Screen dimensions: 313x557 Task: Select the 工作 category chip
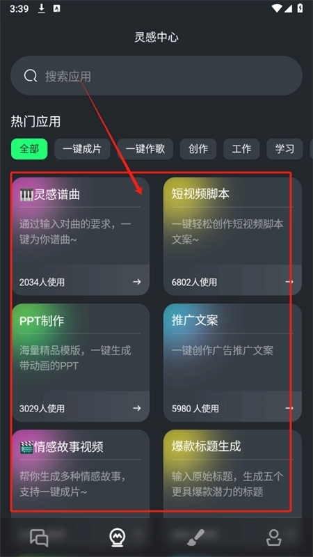click(x=241, y=149)
